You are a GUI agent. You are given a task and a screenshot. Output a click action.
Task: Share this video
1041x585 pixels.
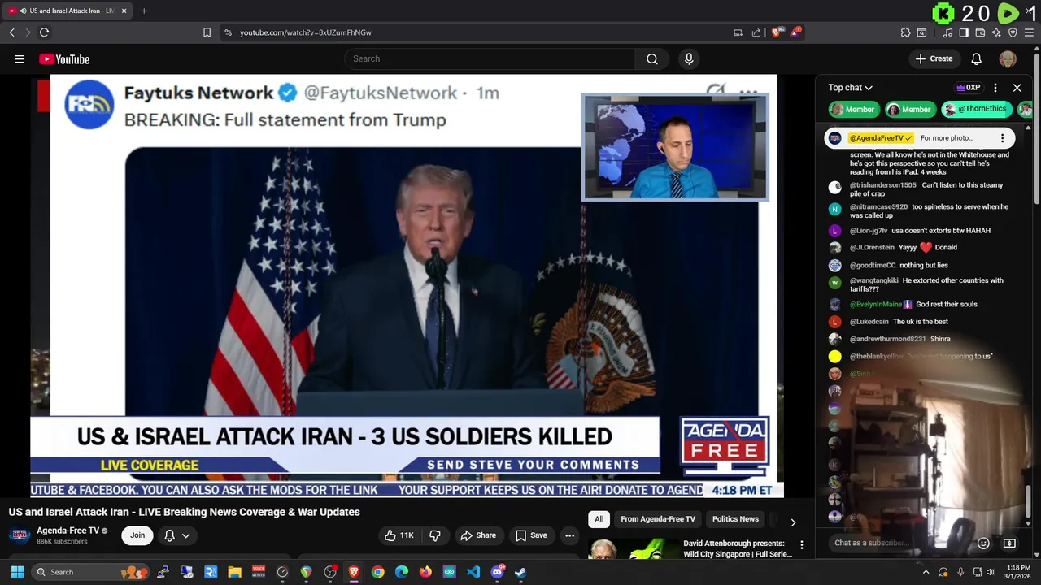(x=478, y=535)
